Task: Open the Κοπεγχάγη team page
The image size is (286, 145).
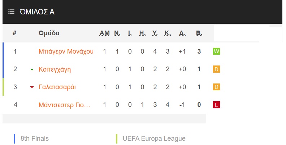Action: click(55, 69)
